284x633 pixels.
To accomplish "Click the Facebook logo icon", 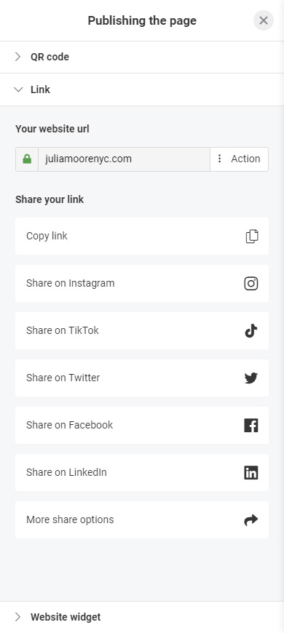I will click(x=251, y=425).
